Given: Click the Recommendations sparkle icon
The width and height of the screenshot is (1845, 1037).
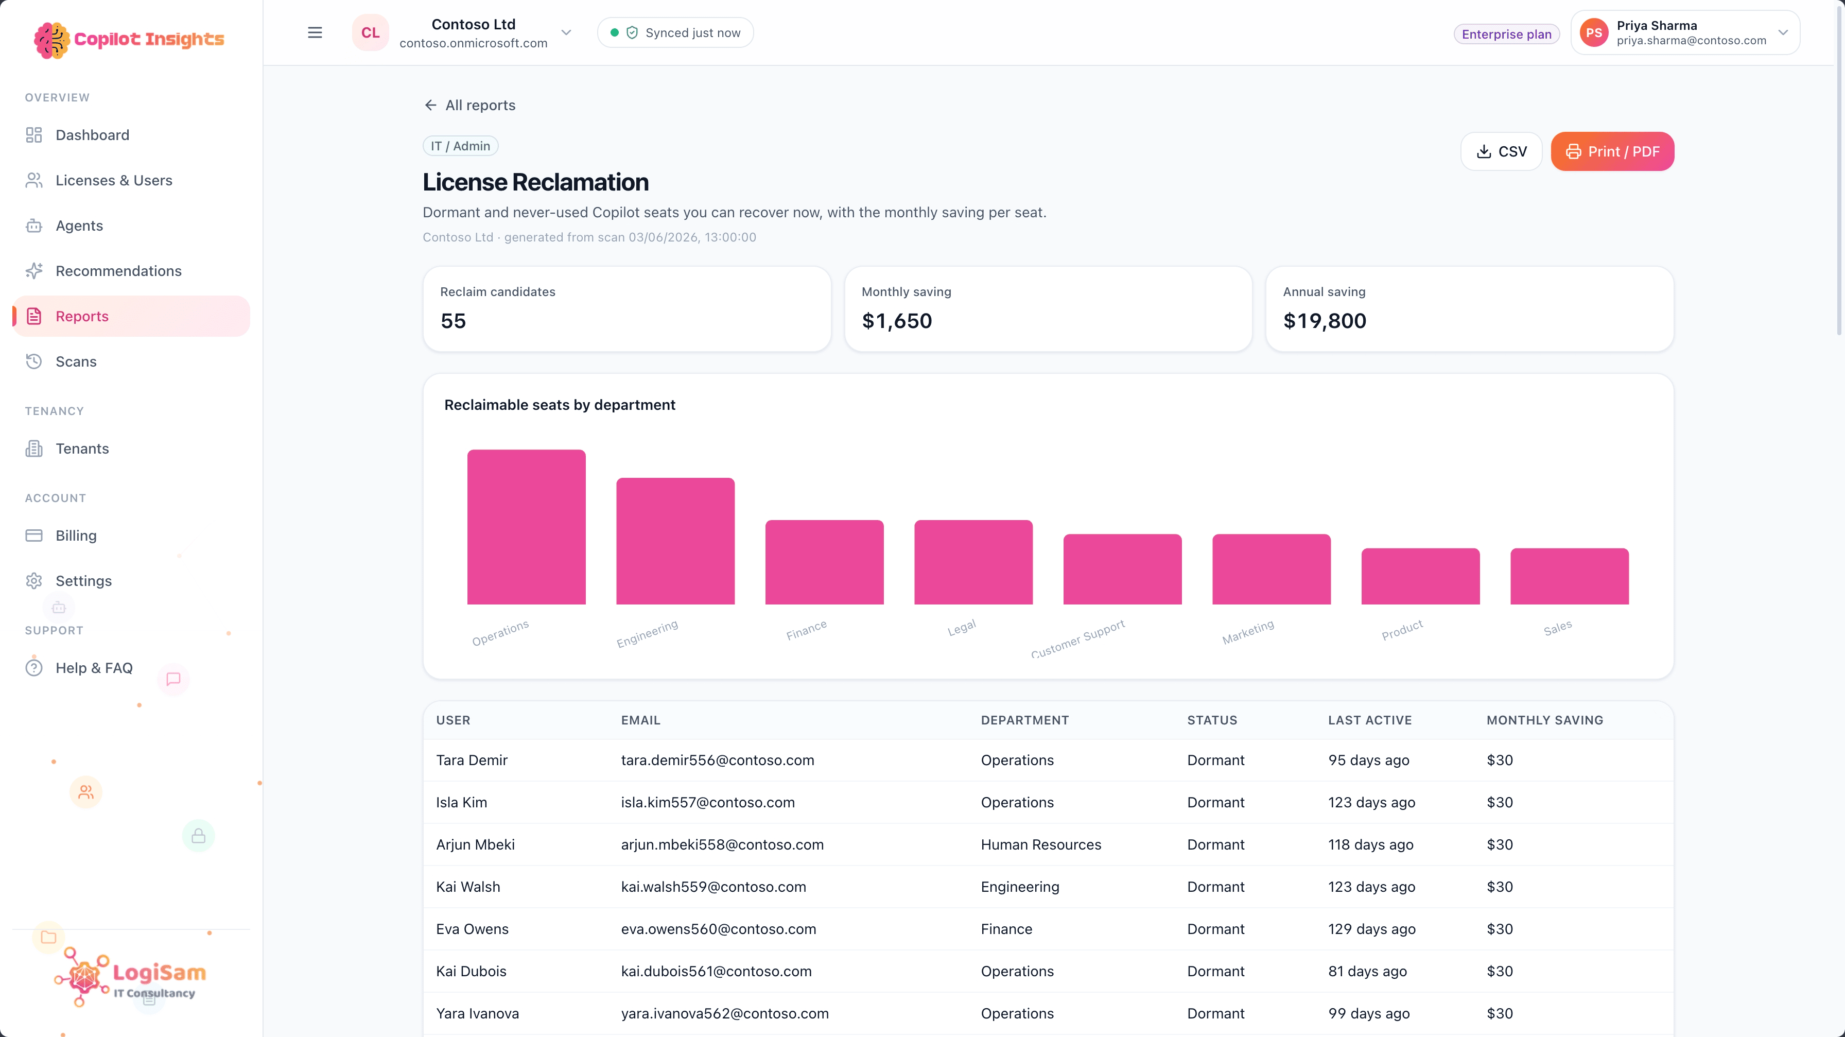Looking at the screenshot, I should (33, 271).
